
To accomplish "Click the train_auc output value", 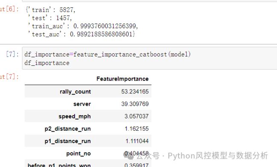I will pos(105,26).
